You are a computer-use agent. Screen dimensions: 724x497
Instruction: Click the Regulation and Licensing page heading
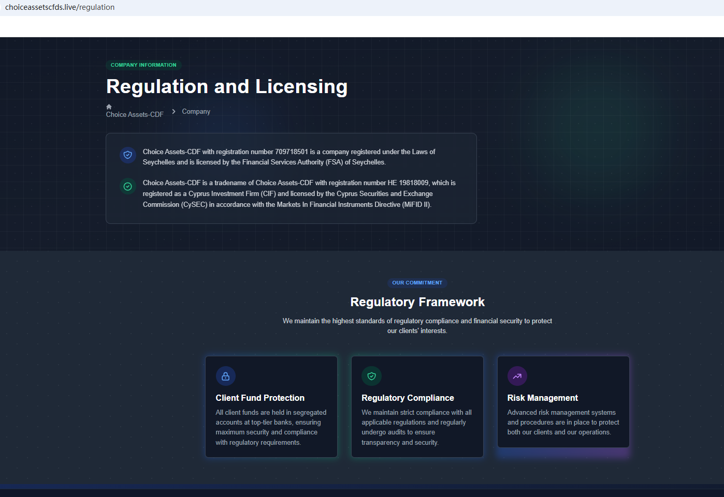tap(227, 86)
